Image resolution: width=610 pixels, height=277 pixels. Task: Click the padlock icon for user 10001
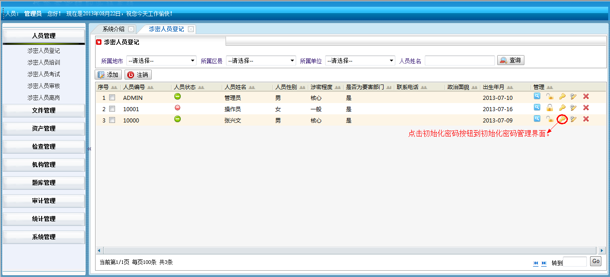tap(549, 108)
